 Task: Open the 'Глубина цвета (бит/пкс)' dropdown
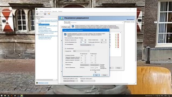tap(103, 42)
